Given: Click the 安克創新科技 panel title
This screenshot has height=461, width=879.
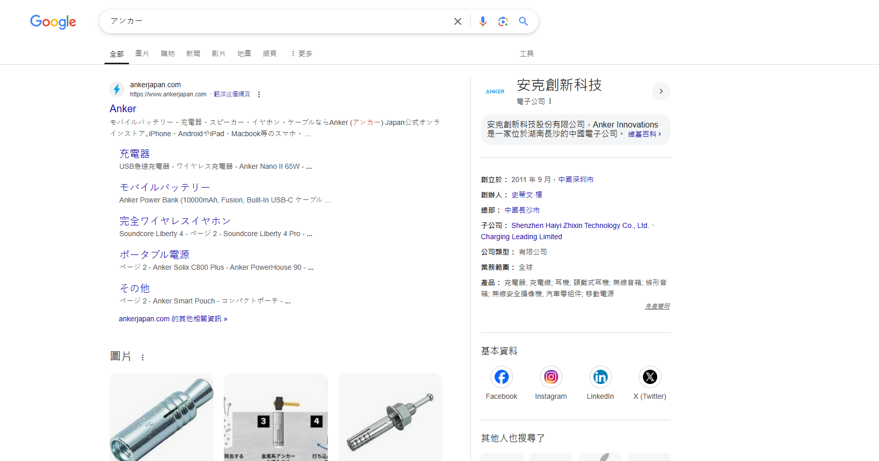Looking at the screenshot, I should pyautogui.click(x=559, y=85).
